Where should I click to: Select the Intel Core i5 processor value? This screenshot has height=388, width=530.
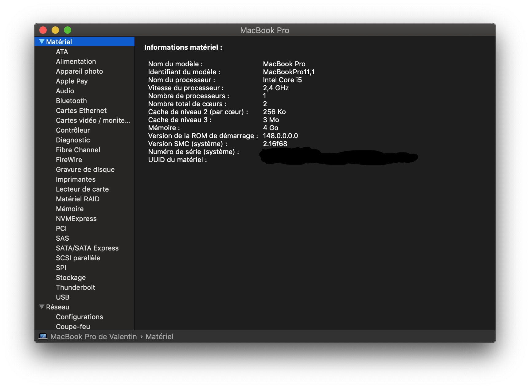pos(283,80)
